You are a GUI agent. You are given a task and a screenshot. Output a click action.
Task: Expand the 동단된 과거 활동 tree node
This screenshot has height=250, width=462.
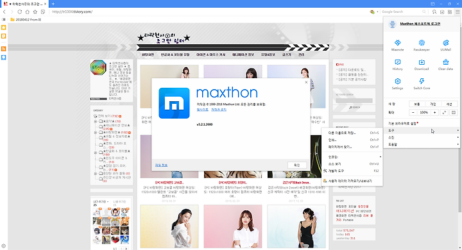pyautogui.click(x=96, y=174)
